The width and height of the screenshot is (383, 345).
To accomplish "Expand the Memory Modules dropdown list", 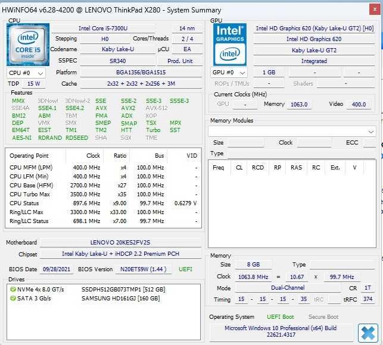I will click(x=292, y=131).
